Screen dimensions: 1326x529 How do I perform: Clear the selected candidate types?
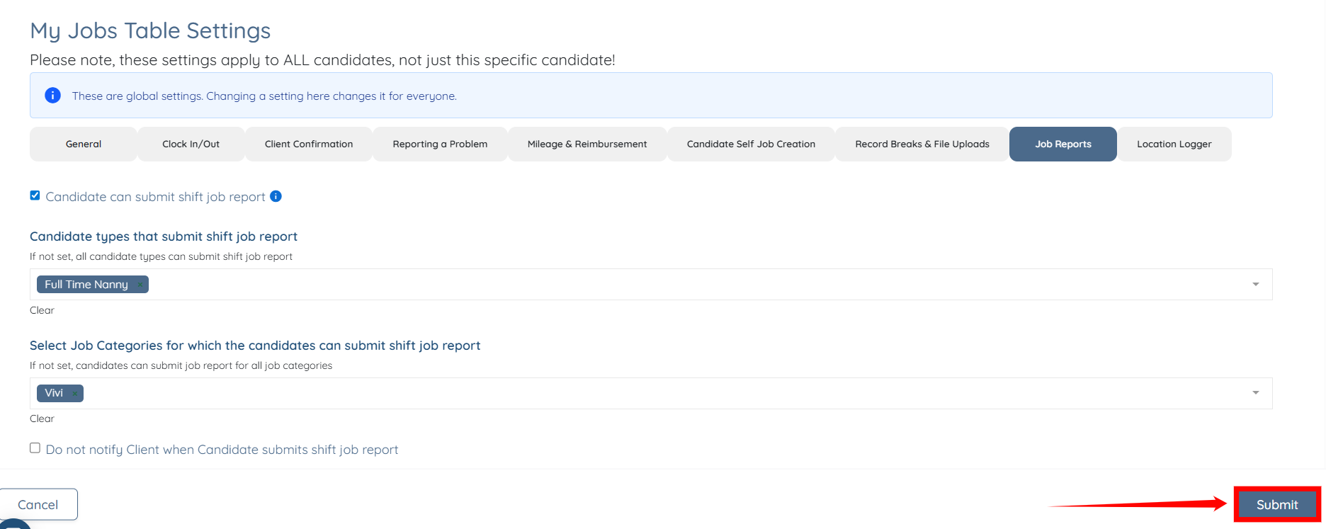(x=42, y=310)
